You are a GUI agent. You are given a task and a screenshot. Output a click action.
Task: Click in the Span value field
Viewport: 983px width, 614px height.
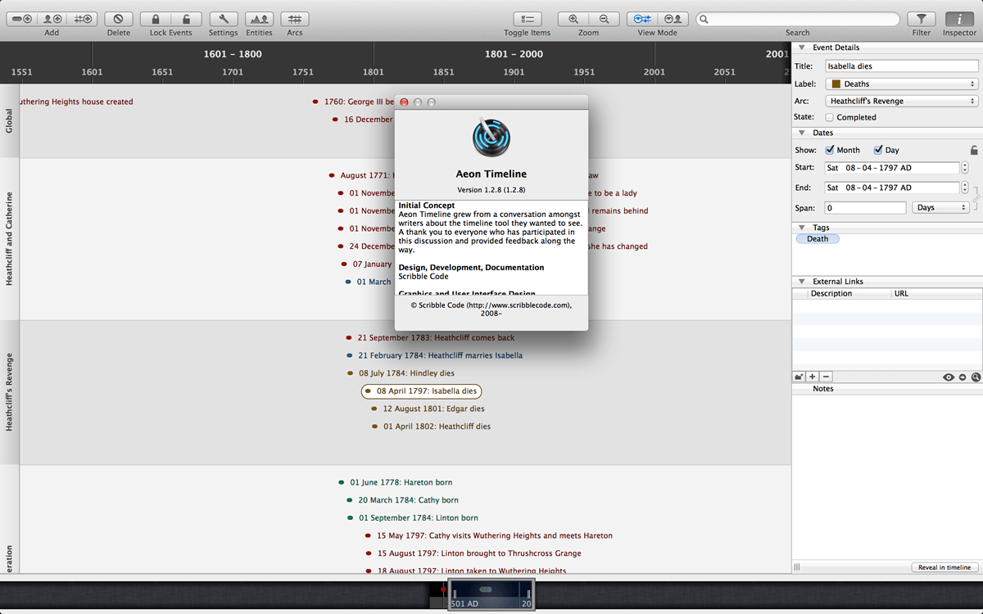pyautogui.click(x=865, y=208)
